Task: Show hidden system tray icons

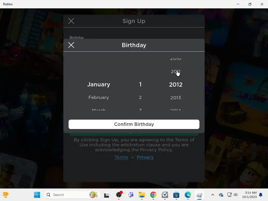Action: coord(213,195)
